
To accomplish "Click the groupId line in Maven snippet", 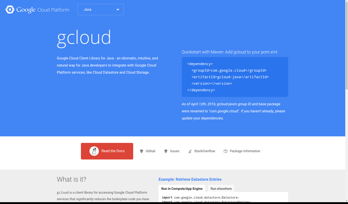I will [229, 70].
